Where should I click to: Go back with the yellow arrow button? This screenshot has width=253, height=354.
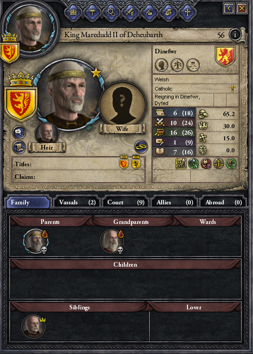point(229,8)
